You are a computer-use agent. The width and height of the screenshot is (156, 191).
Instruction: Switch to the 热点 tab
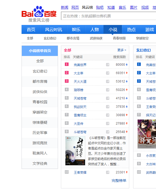tap(131, 29)
